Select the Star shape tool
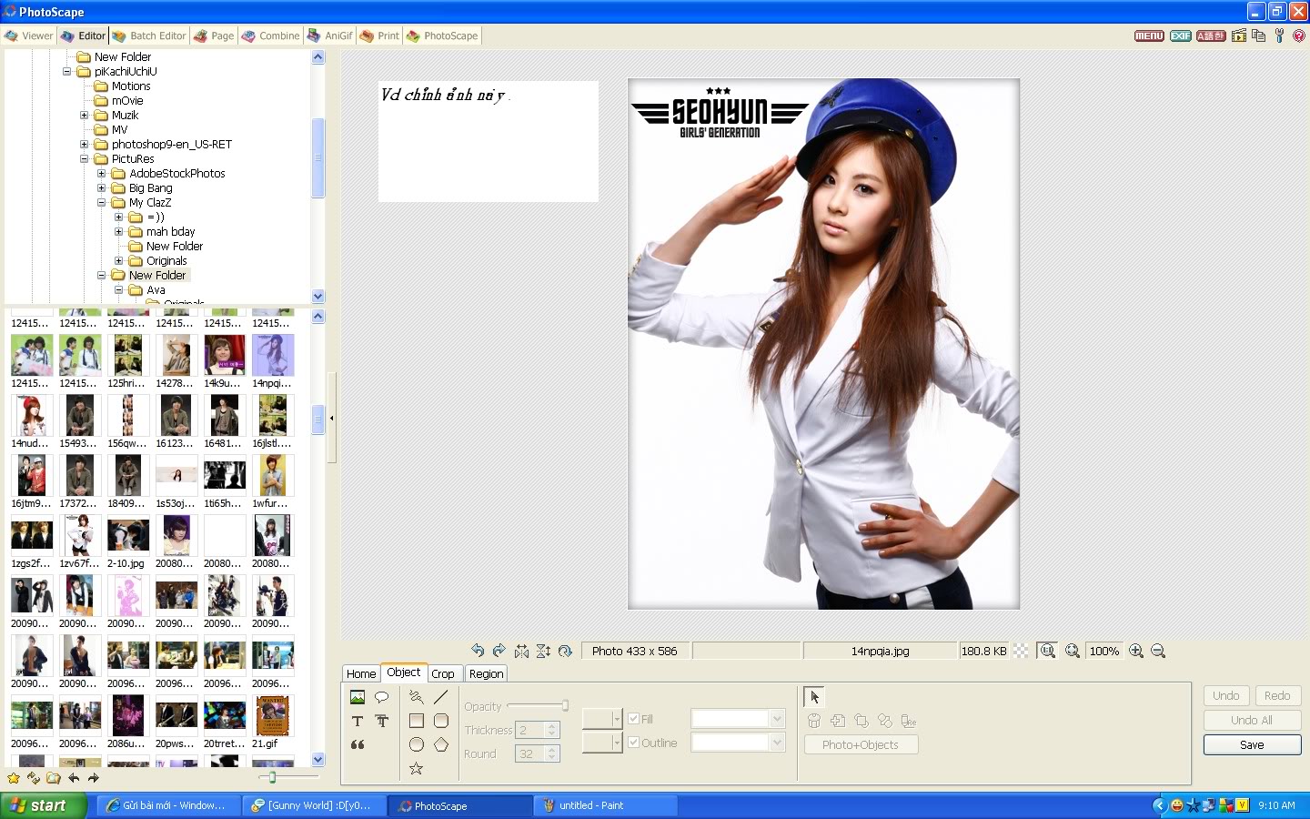This screenshot has height=819, width=1310. tap(417, 768)
